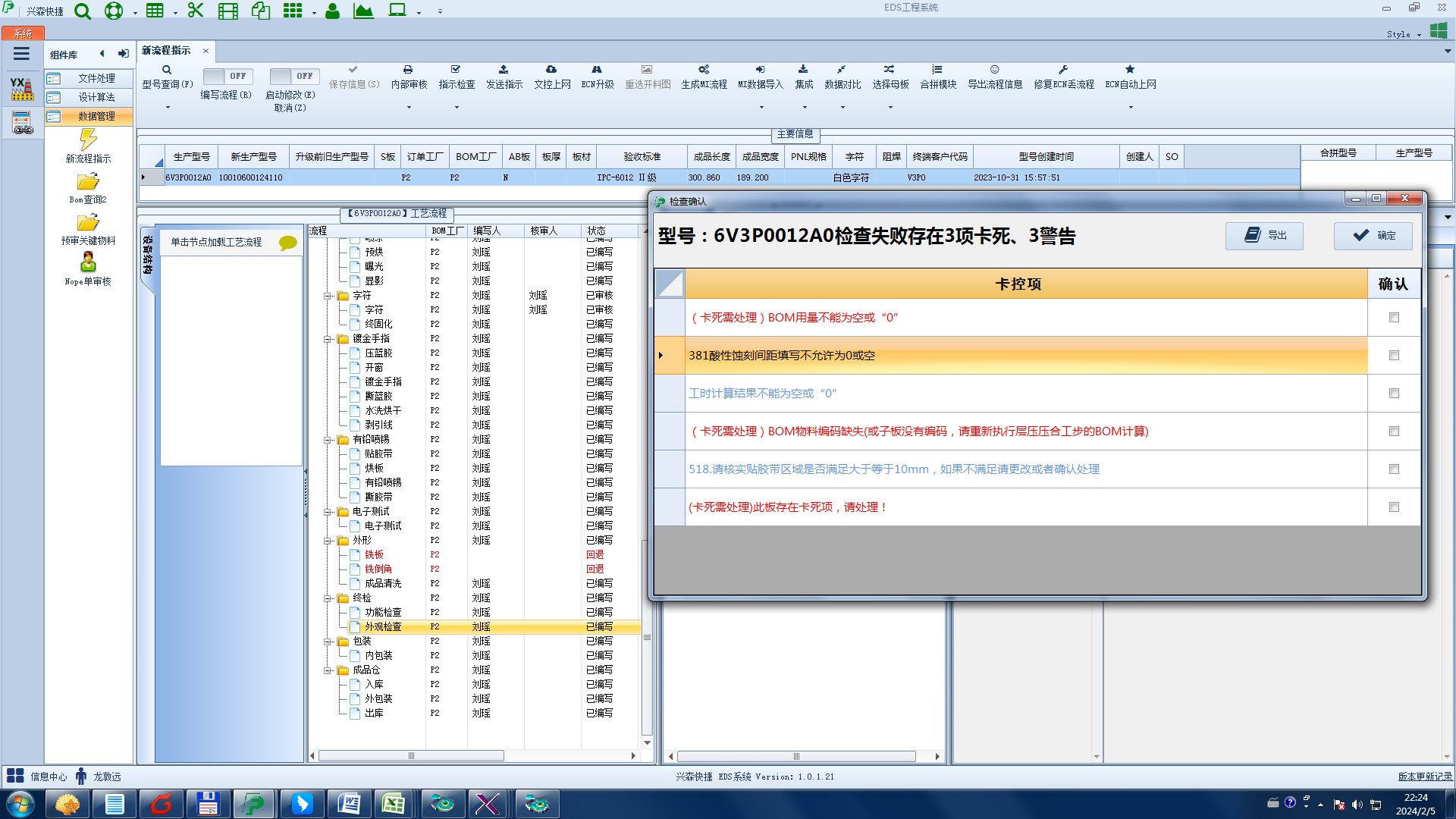Click 导出流程信息 smiley icon
Viewport: 1456px width, 819px height.
(994, 70)
